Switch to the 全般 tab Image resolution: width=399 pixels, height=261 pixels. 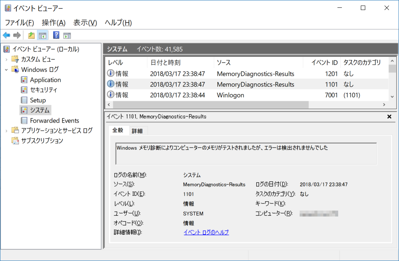118,130
